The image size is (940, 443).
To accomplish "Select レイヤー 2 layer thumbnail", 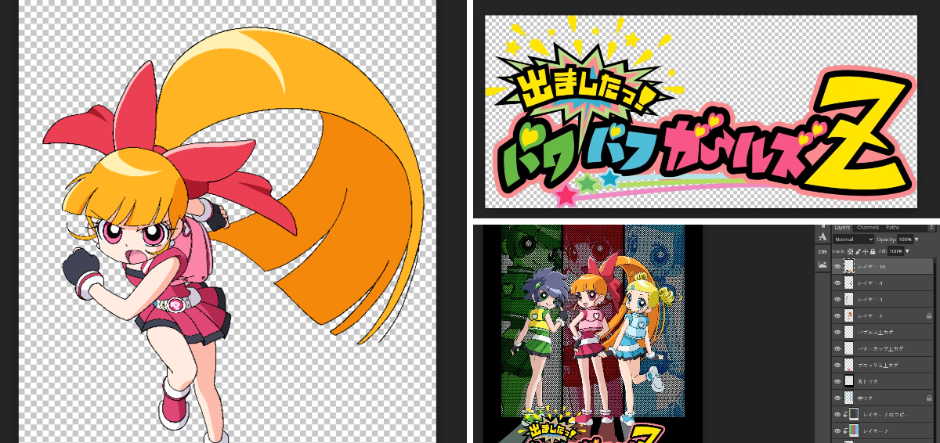I will point(849,316).
